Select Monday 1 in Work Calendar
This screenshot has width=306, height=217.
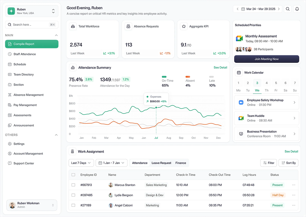pyautogui.click(x=238, y=86)
